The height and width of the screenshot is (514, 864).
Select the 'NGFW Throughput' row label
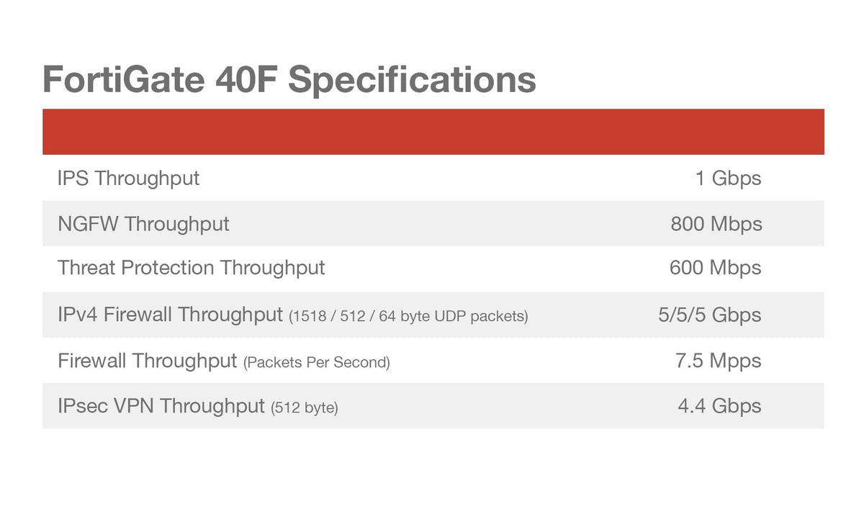click(x=143, y=224)
